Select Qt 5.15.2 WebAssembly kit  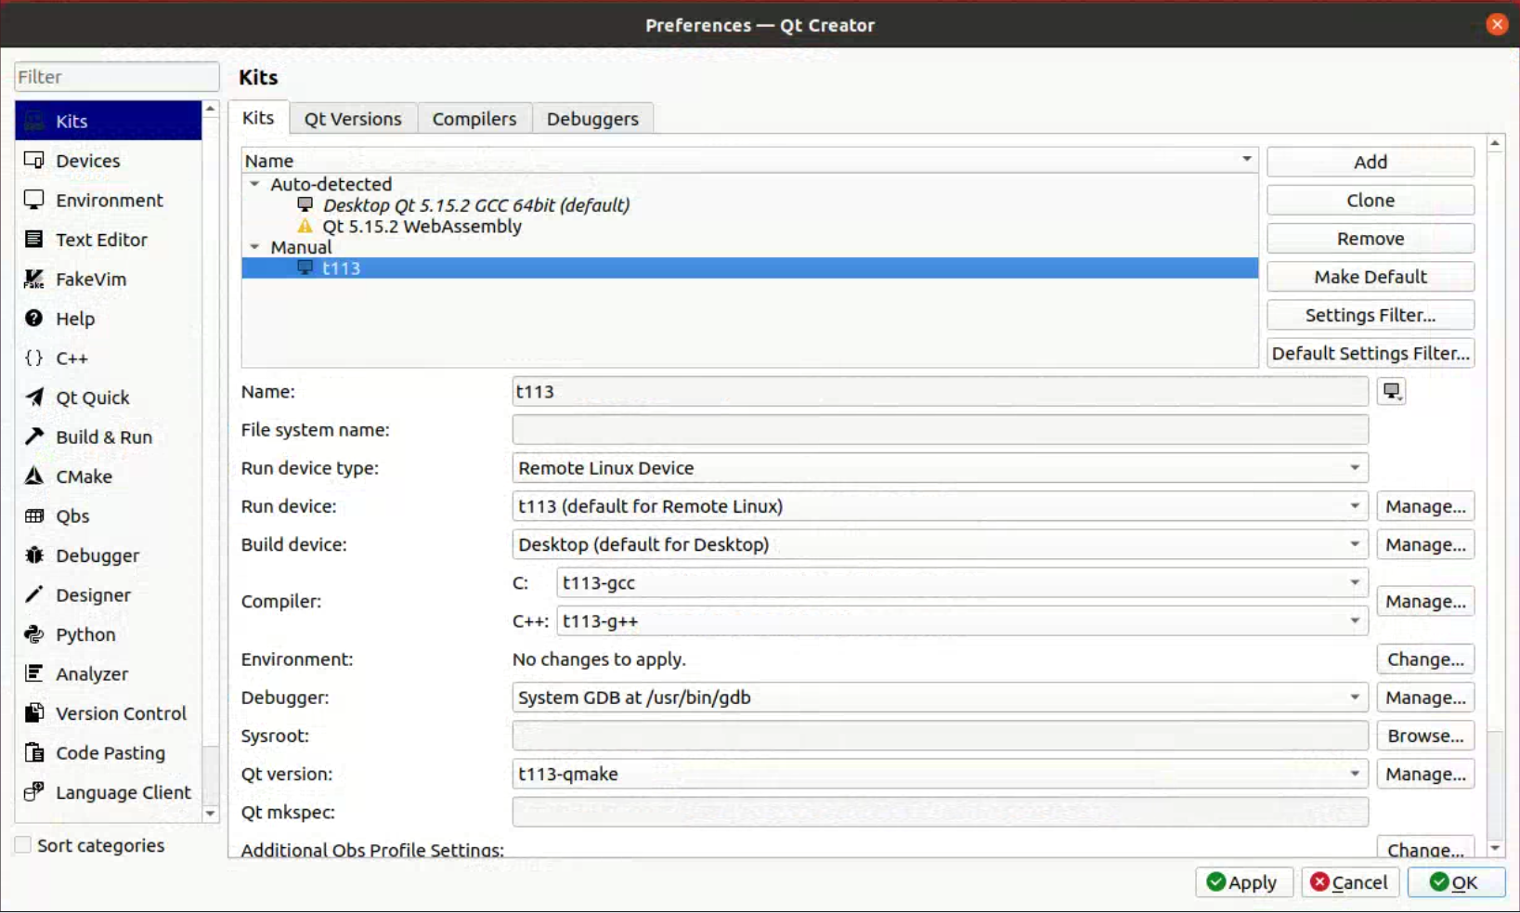(422, 226)
